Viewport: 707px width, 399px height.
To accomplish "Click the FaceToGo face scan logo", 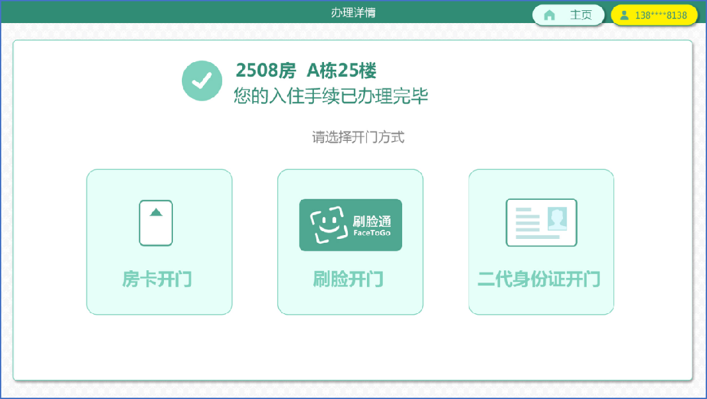I will tap(350, 225).
